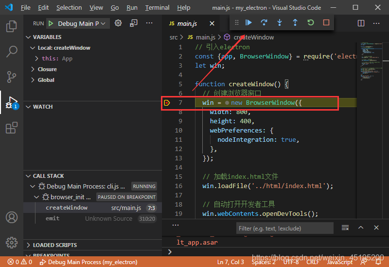The height and width of the screenshot is (267, 389).
Task: Open the Run menu
Action: point(132,8)
